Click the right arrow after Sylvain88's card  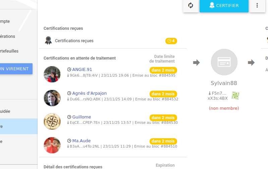pos(251,63)
